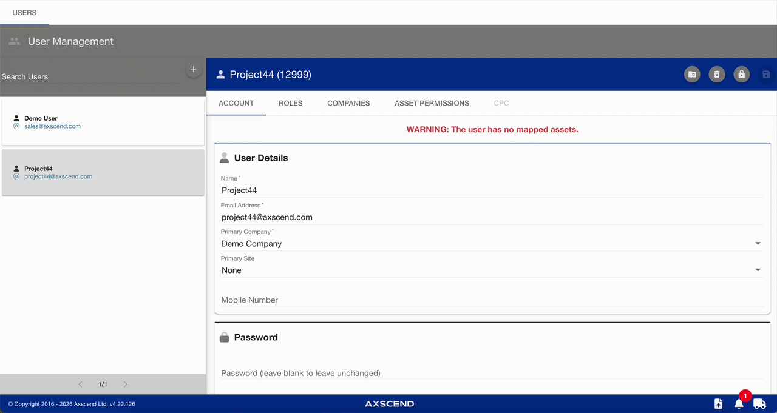This screenshot has width=777, height=413.
Task: Open the file upload icon in footer
Action: [x=718, y=404]
